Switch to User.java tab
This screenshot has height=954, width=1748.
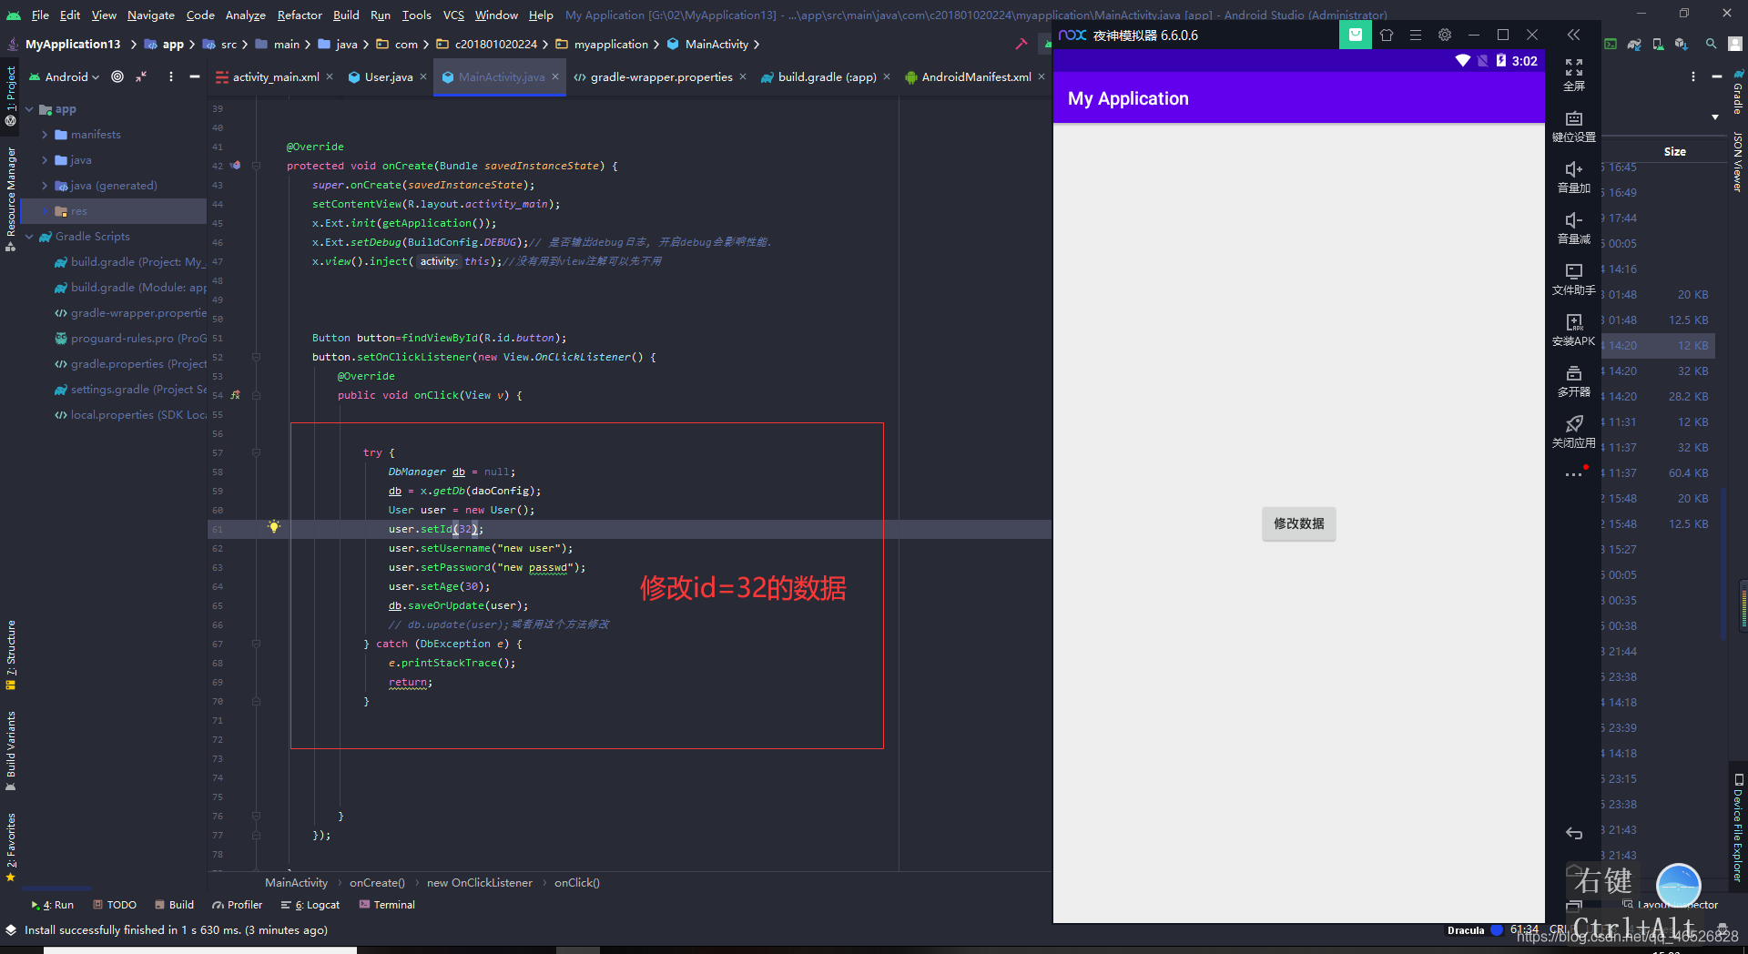389,77
